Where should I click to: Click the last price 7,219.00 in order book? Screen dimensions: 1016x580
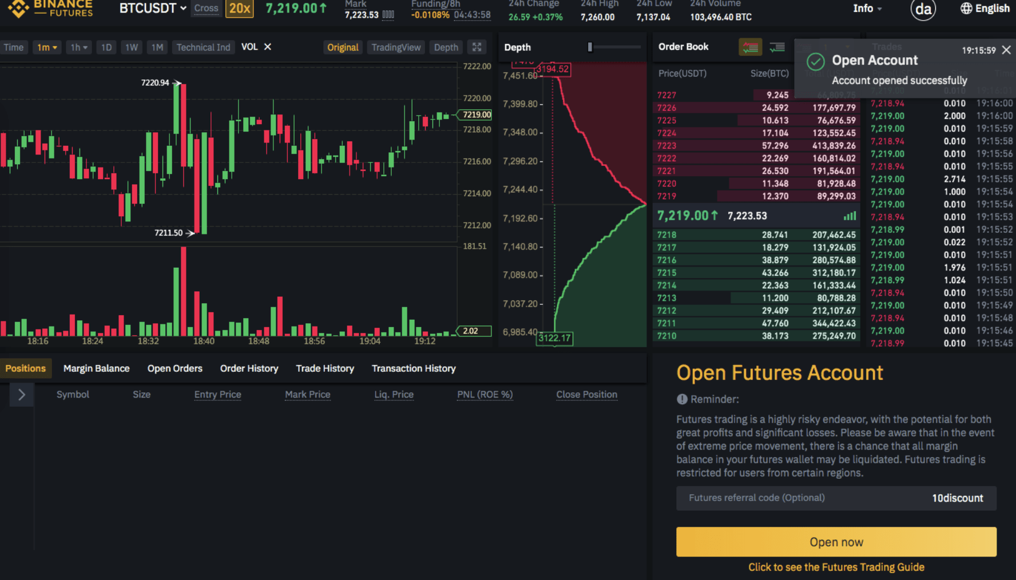687,216
